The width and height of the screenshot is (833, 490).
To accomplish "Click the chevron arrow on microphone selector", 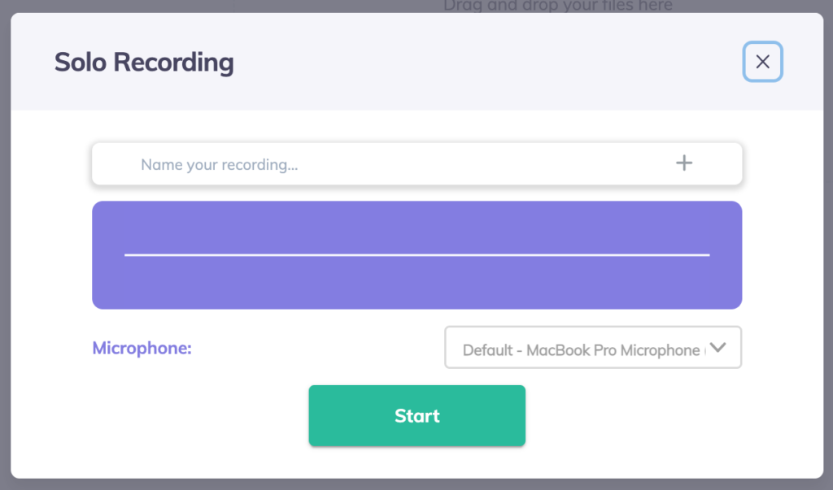I will (717, 347).
